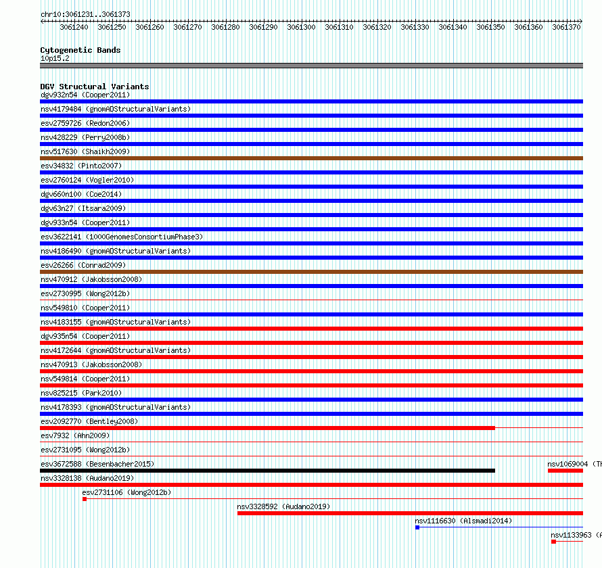Select esv7932 (Ahn2009) variant
The height and width of the screenshot is (568, 602).
point(75,435)
